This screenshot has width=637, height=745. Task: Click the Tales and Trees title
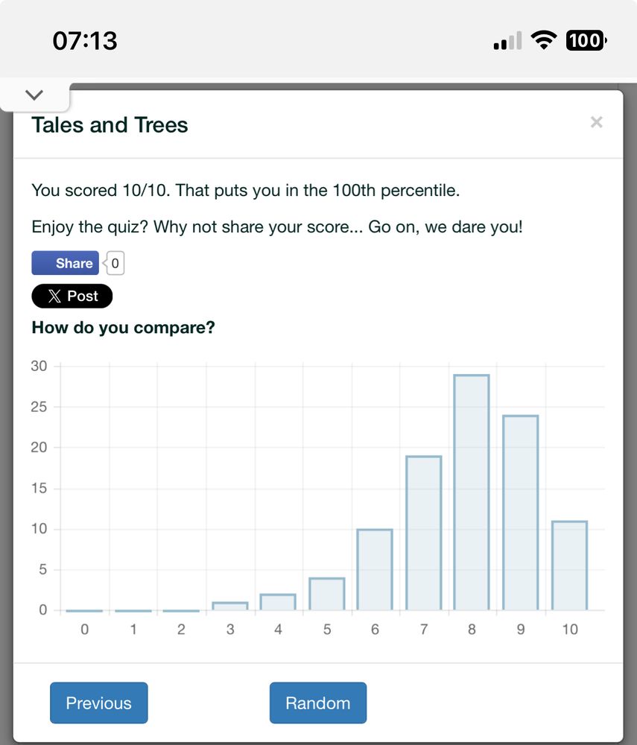coord(110,125)
